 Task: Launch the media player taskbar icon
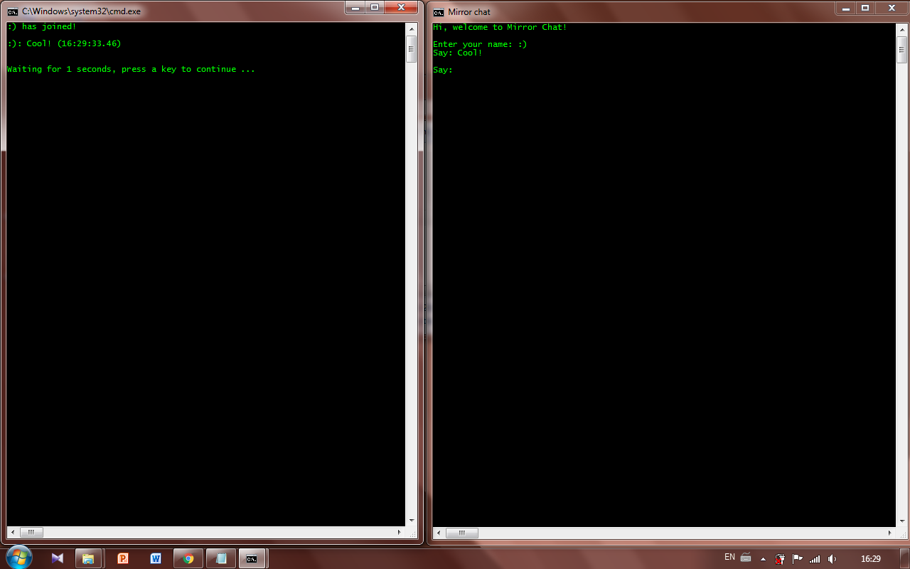57,558
